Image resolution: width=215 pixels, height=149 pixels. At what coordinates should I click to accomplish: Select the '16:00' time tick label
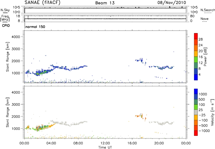point(132,143)
